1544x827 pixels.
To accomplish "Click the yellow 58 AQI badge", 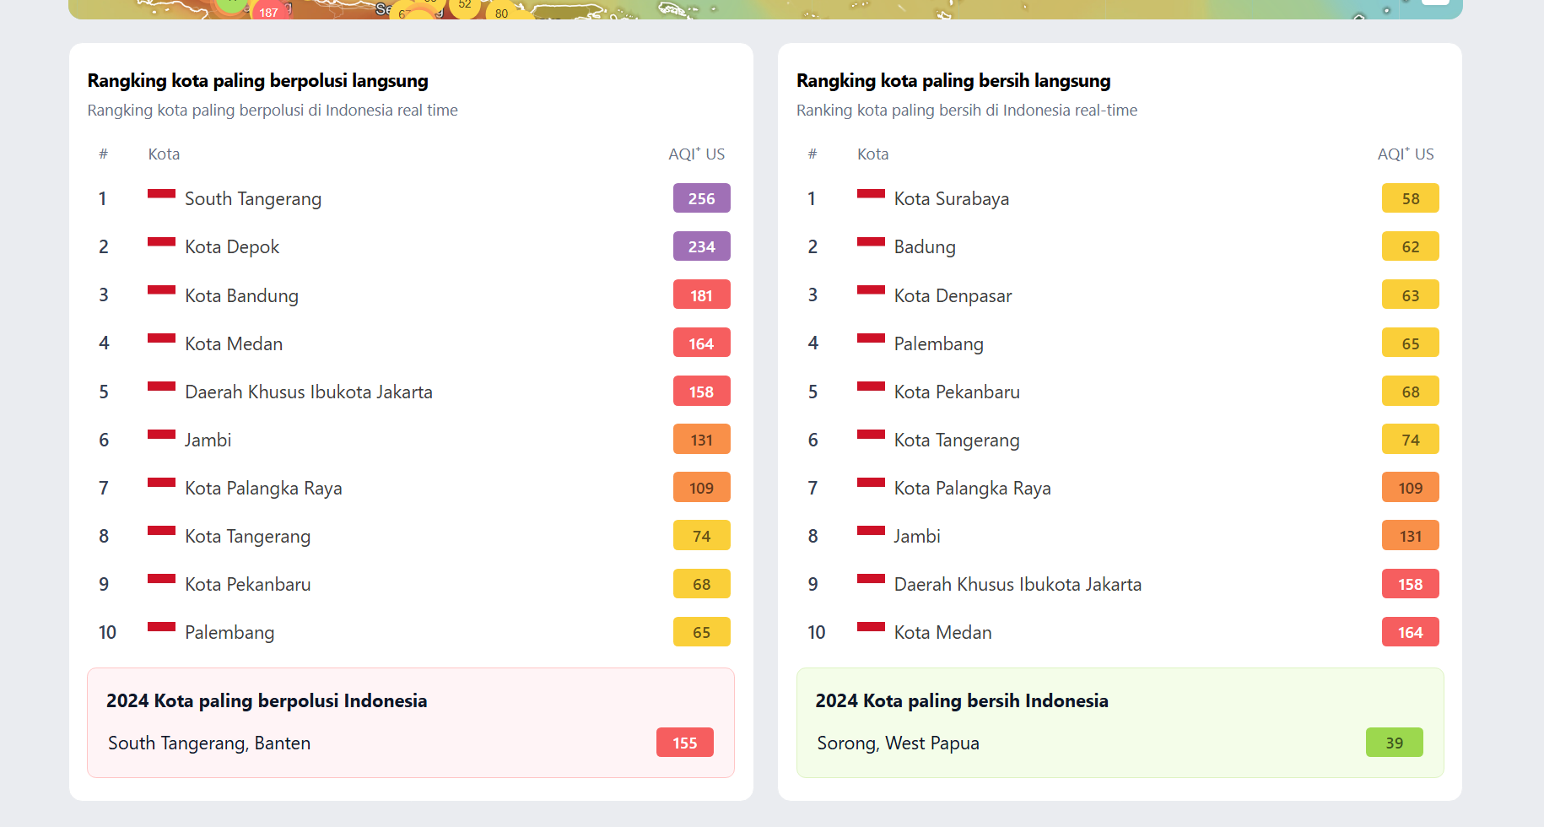I will tap(1411, 198).
